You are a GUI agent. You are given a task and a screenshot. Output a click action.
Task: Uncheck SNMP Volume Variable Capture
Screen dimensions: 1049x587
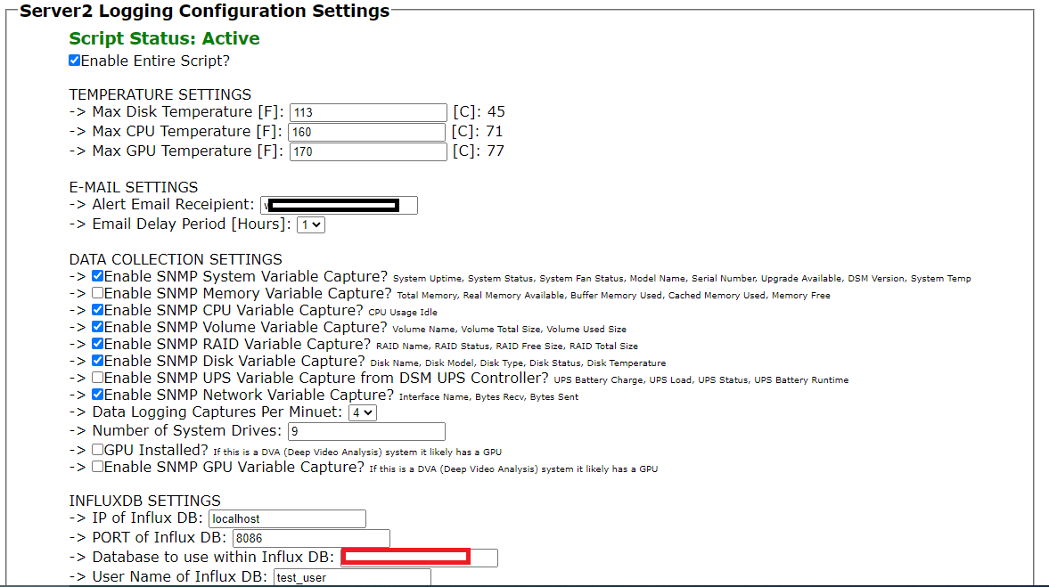point(98,328)
